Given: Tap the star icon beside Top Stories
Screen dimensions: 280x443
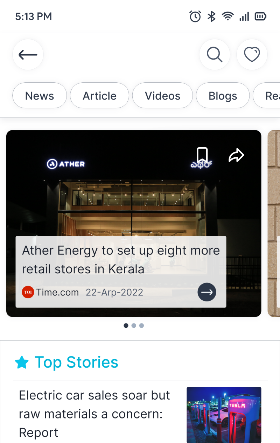Looking at the screenshot, I should point(22,362).
